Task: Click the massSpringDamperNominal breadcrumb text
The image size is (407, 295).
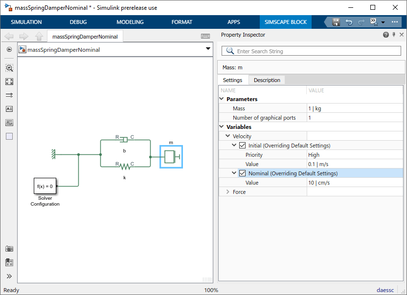Action: (x=64, y=49)
